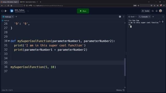Open the version control tools dropdown
This screenshot has width=166, height=93.
[x=6, y=11]
